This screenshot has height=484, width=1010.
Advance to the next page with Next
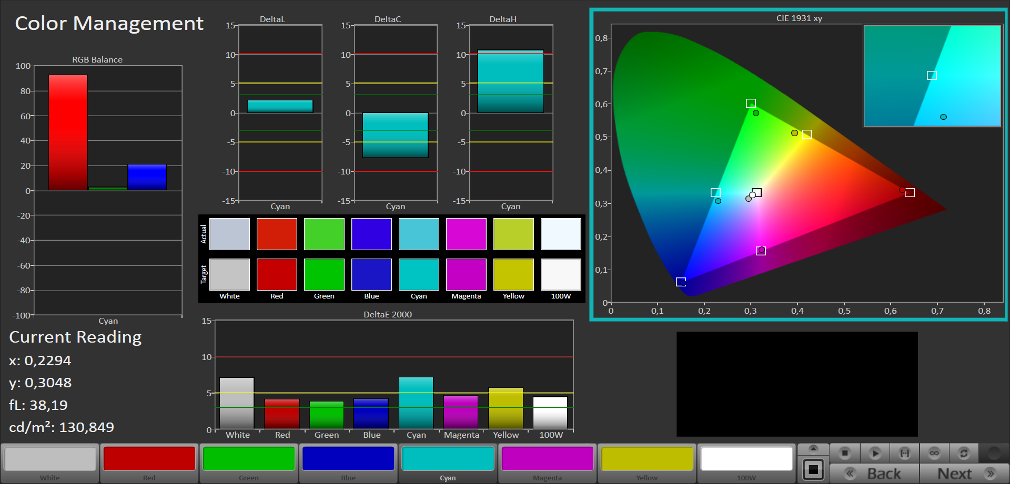pos(965,473)
